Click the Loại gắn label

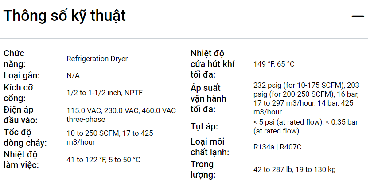22,75
